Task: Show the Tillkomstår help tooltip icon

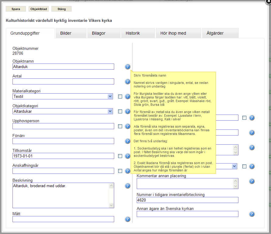Action: (x=128, y=156)
